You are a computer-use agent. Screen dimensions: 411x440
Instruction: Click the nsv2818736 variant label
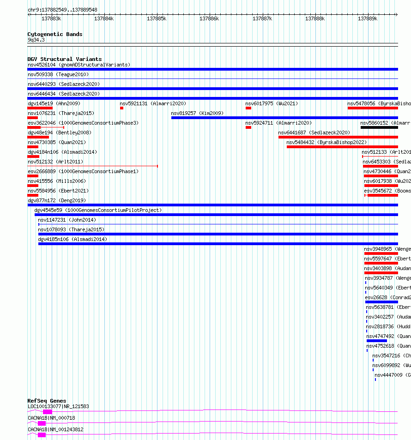pos(388,326)
